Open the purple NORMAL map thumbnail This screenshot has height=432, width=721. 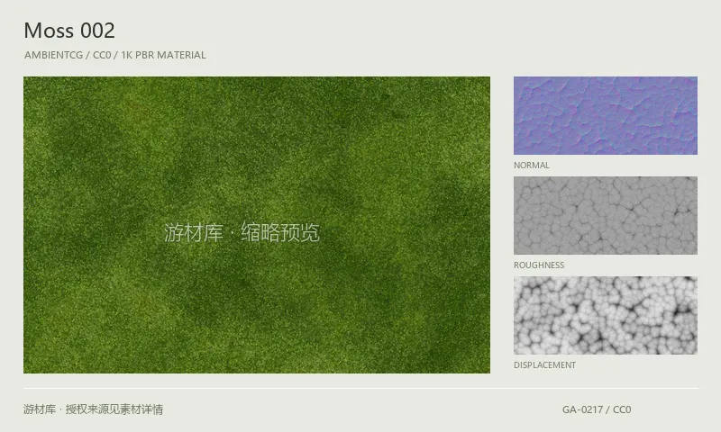pos(605,115)
